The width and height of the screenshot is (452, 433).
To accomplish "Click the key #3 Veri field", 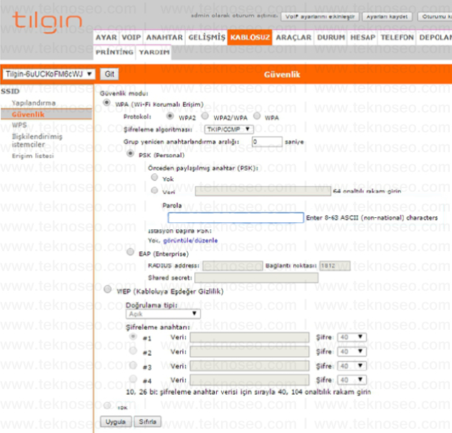I will click(249, 366).
